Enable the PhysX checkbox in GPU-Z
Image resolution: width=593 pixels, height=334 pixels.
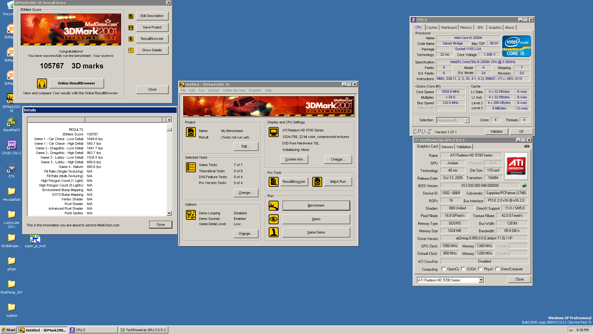coord(480,269)
